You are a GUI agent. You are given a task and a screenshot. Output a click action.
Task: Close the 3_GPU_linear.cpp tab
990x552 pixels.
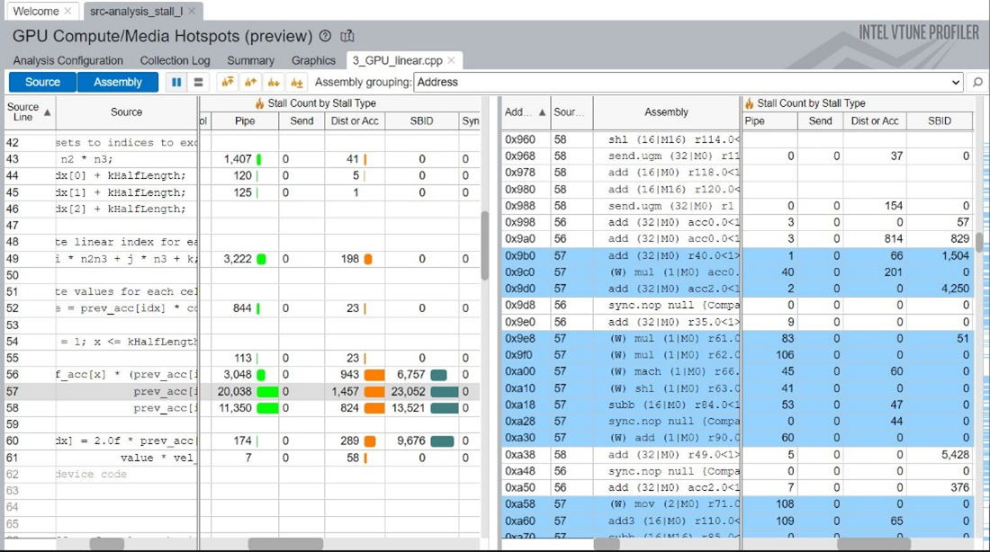[x=452, y=60]
